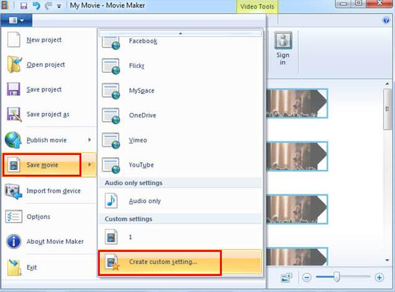
Task: Click the Undo arrow in title bar
Action: pos(36,6)
